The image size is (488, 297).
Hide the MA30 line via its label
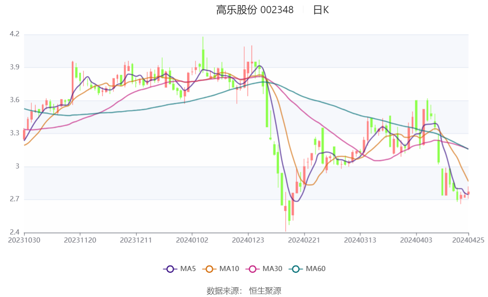[x=272, y=269]
